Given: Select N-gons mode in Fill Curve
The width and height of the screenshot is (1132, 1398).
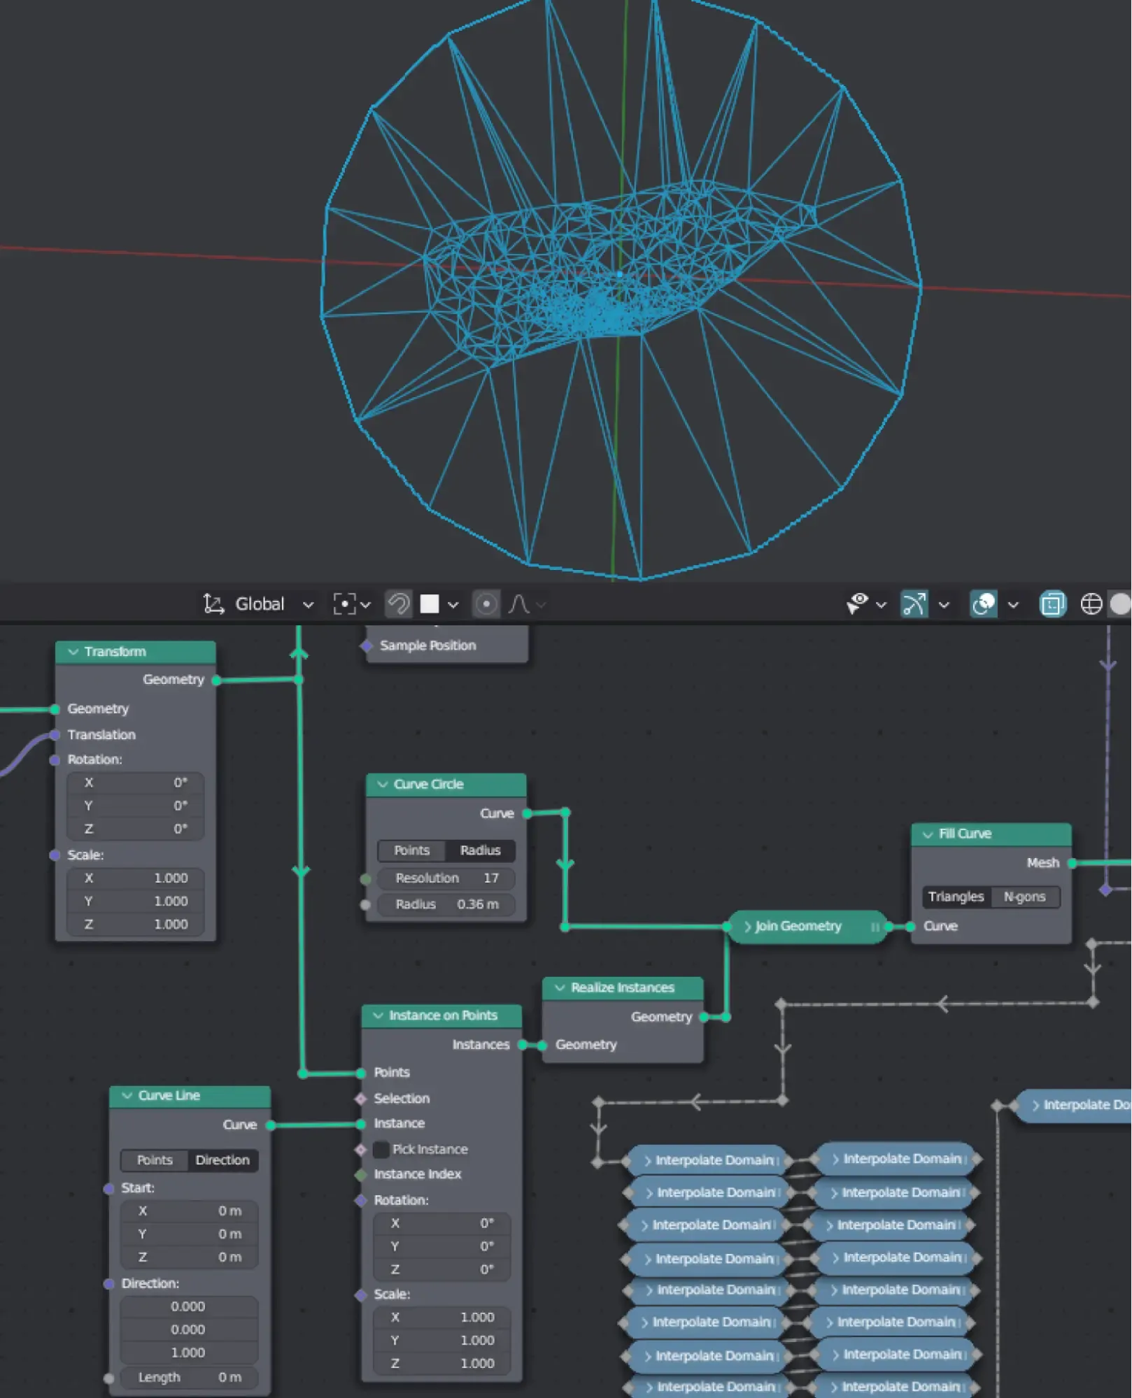Looking at the screenshot, I should [1024, 897].
